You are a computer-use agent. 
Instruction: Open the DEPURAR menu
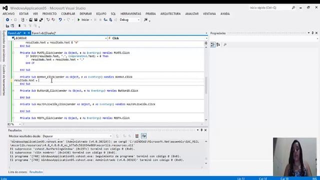tap(85, 13)
